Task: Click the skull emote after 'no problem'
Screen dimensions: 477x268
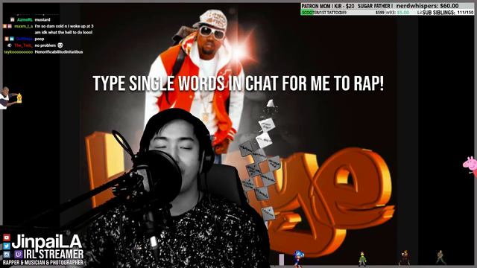Action: point(60,45)
